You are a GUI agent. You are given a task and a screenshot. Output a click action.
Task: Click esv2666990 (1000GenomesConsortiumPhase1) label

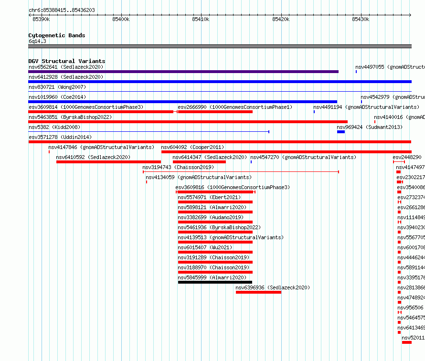[x=235, y=107]
